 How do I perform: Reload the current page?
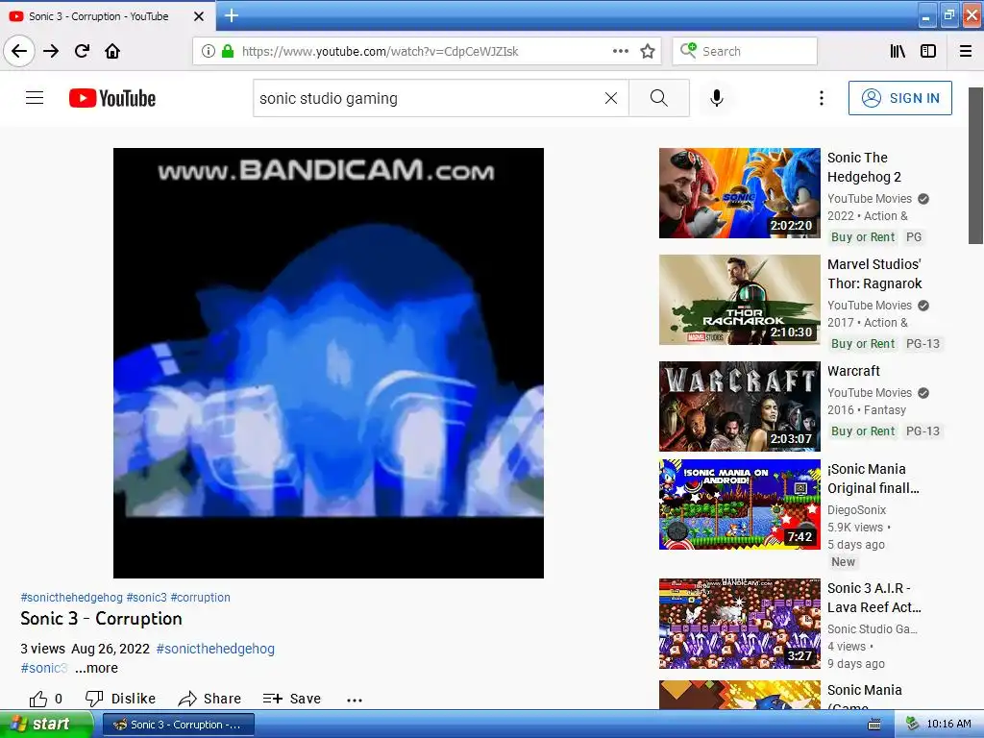82,51
